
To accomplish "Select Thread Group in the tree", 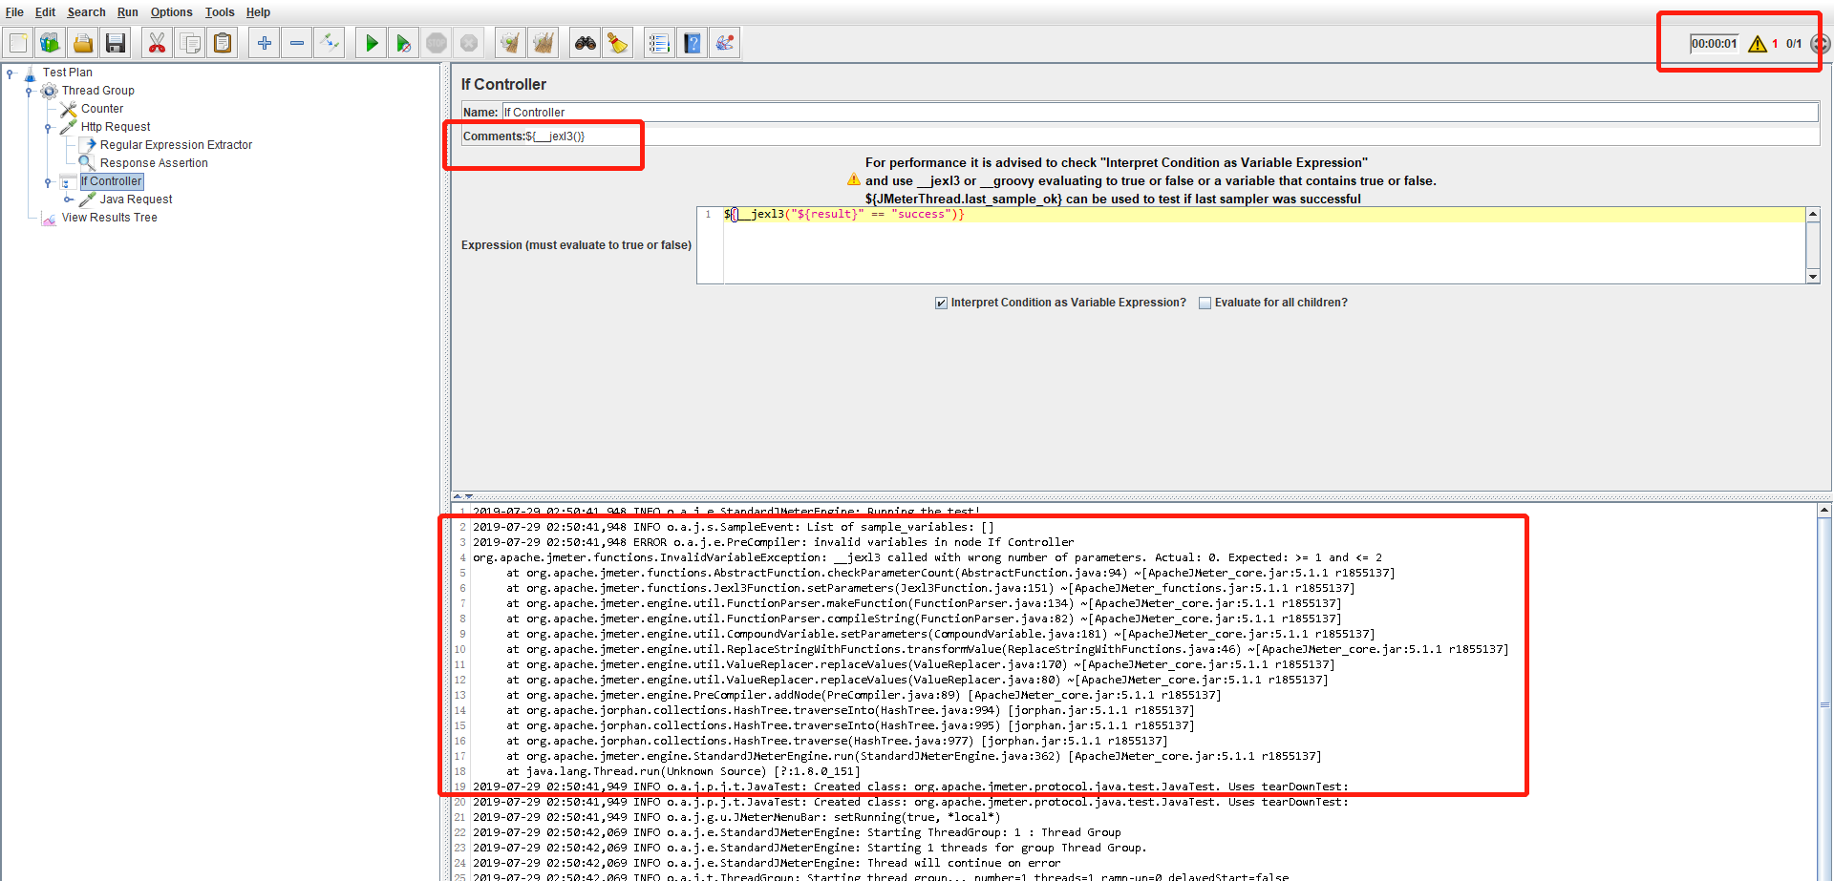I will (98, 91).
